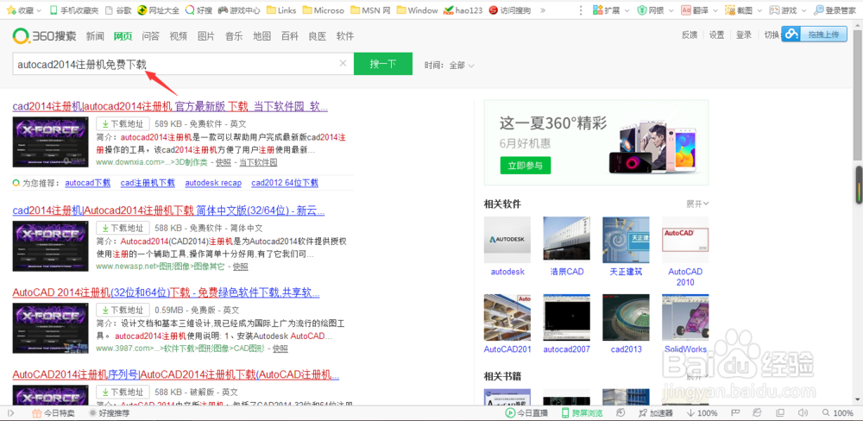The height and width of the screenshot is (421, 863).
Task: Open 网址大全 site directory bookmark
Action: coord(158,10)
